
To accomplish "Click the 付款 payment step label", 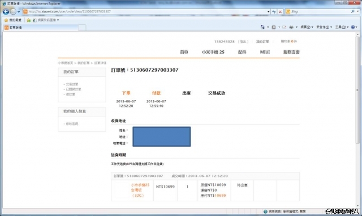I will pyautogui.click(x=156, y=93).
